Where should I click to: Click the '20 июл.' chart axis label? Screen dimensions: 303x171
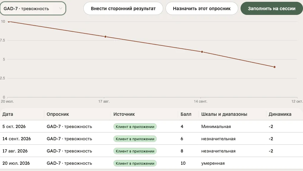tap(7, 101)
